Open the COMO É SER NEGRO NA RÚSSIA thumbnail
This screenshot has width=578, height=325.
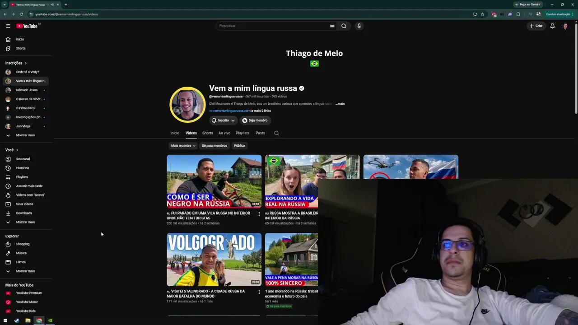click(214, 181)
